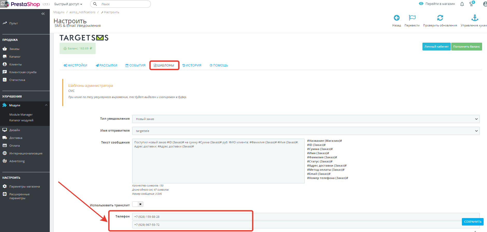This screenshot has width=487, height=232.
Task: Toggle the Использовать транслит switch
Action: pos(138,204)
